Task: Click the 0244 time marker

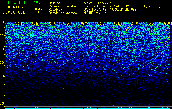Action: tap(68, 23)
